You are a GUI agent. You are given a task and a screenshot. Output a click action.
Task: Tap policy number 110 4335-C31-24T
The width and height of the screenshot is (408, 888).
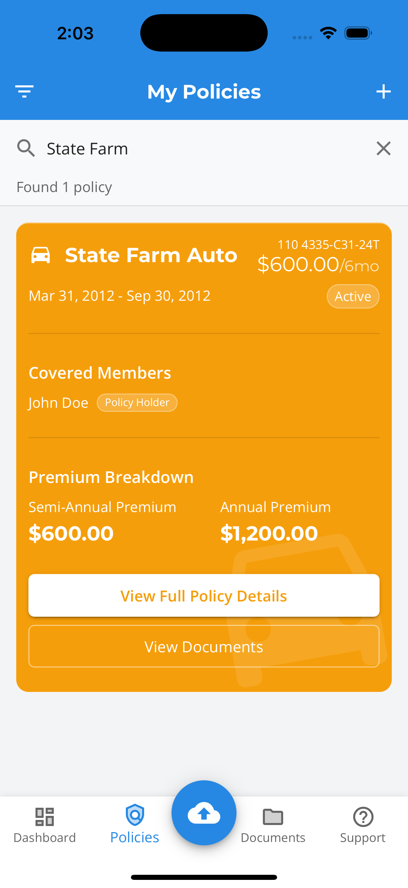(x=328, y=245)
